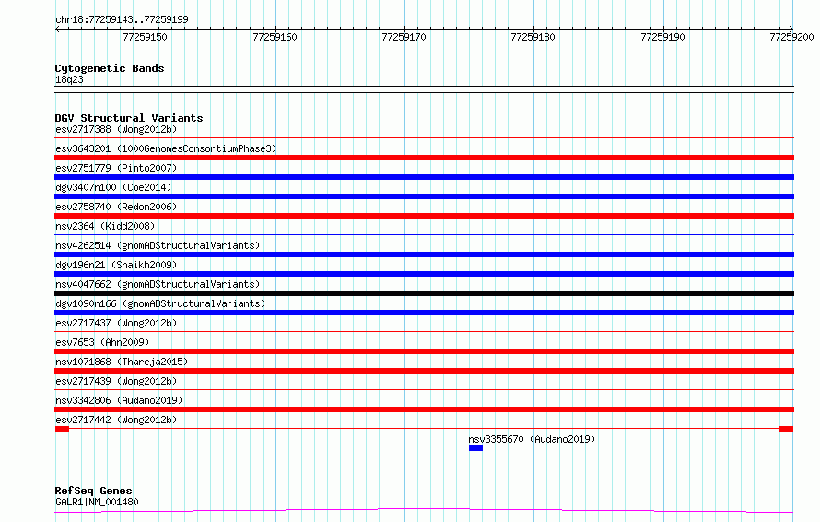Screen dimensions: 820x522
Task: Click the esv2717388 (Wong2012b) variant label
Action: (x=116, y=129)
